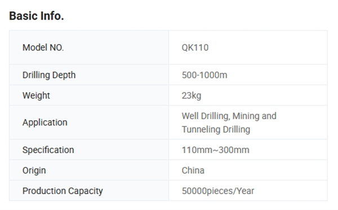
Task: Click the QK110 model value
Action: pos(195,47)
